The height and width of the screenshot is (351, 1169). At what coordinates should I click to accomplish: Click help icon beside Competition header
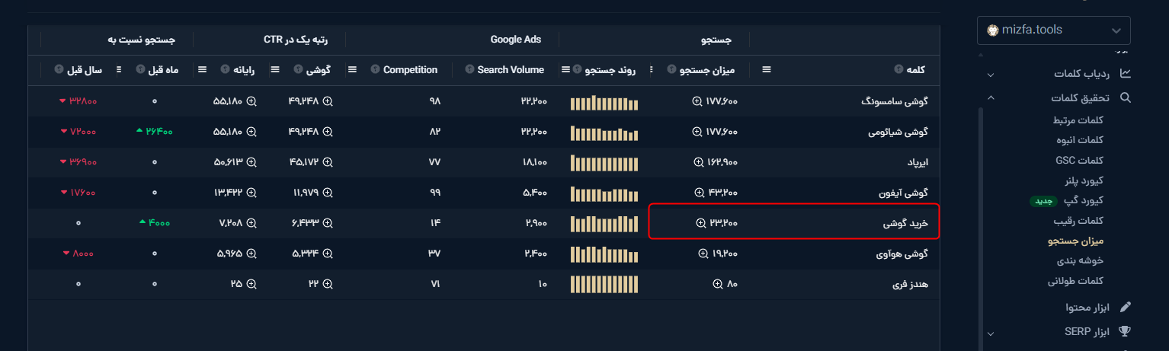coord(375,69)
